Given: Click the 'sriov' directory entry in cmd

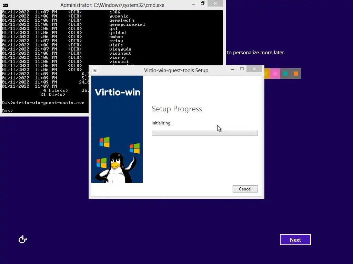Looking at the screenshot, I should coord(116,41).
